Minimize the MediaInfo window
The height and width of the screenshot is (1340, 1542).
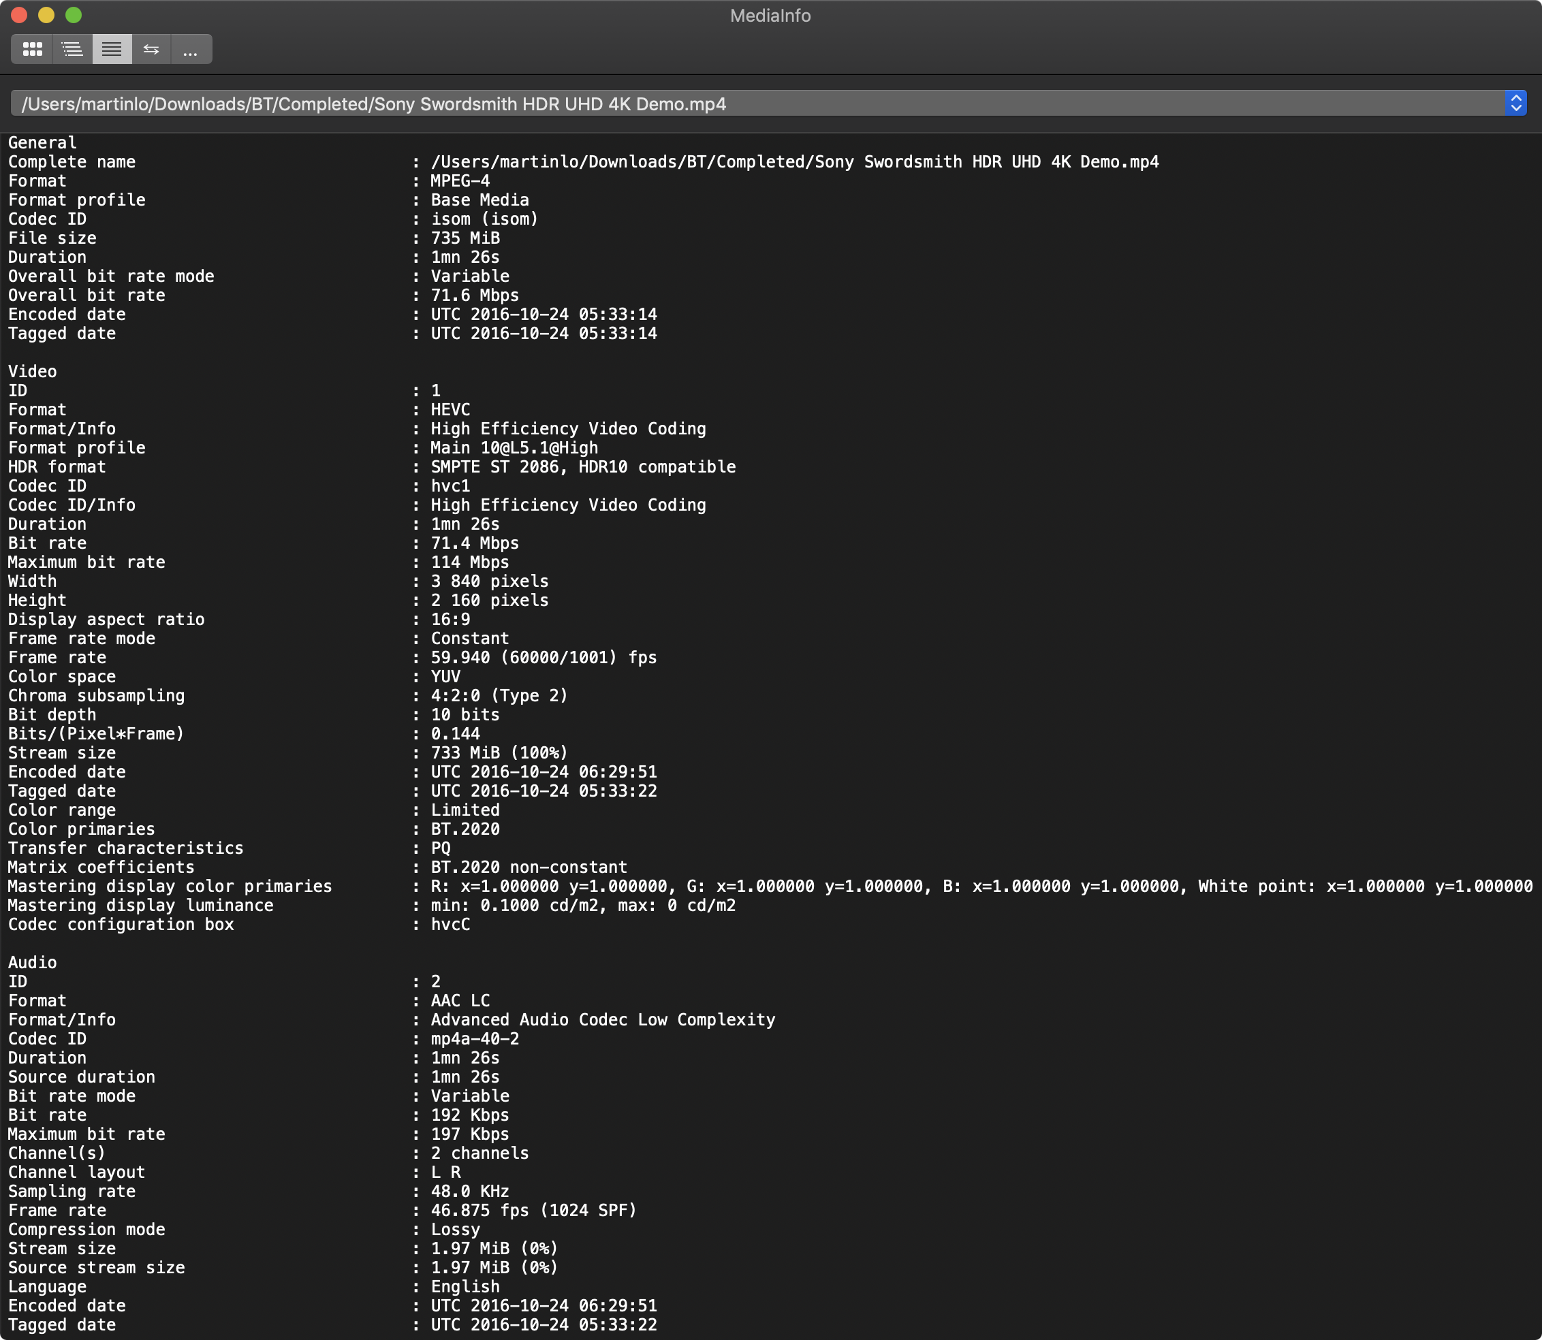pos(46,15)
